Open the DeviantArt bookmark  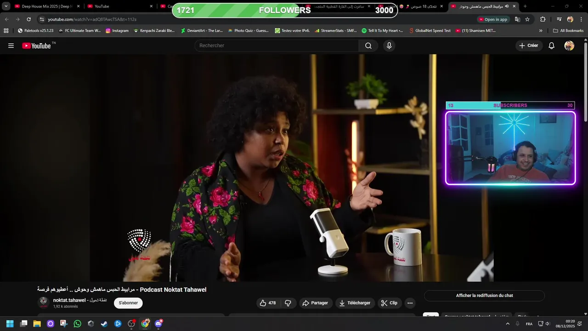[x=201, y=31]
